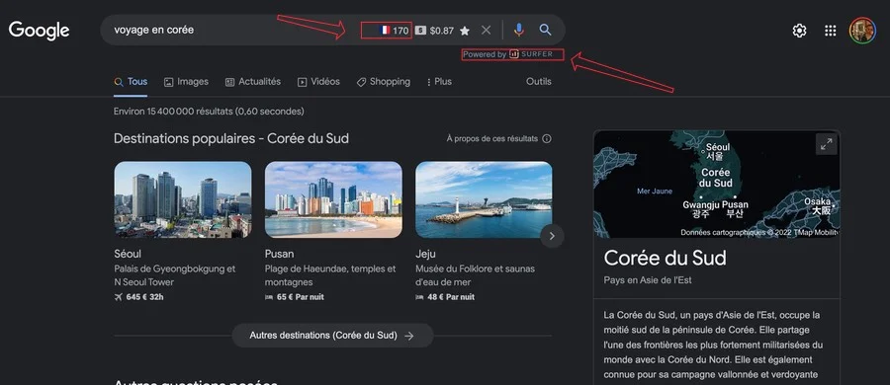The width and height of the screenshot is (890, 385).
Task: Click 'Environ 15 400 000 résultats' text
Action: 209,112
